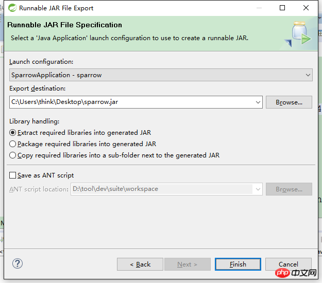Click Browse next to ANT script location

coord(289,189)
